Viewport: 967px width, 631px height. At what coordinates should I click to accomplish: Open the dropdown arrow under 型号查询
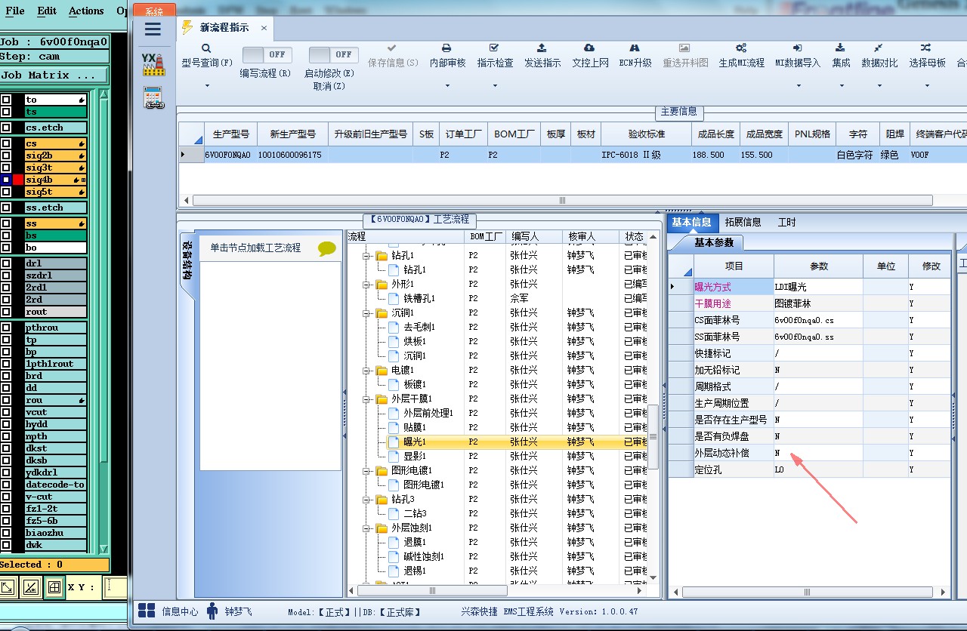coord(206,86)
